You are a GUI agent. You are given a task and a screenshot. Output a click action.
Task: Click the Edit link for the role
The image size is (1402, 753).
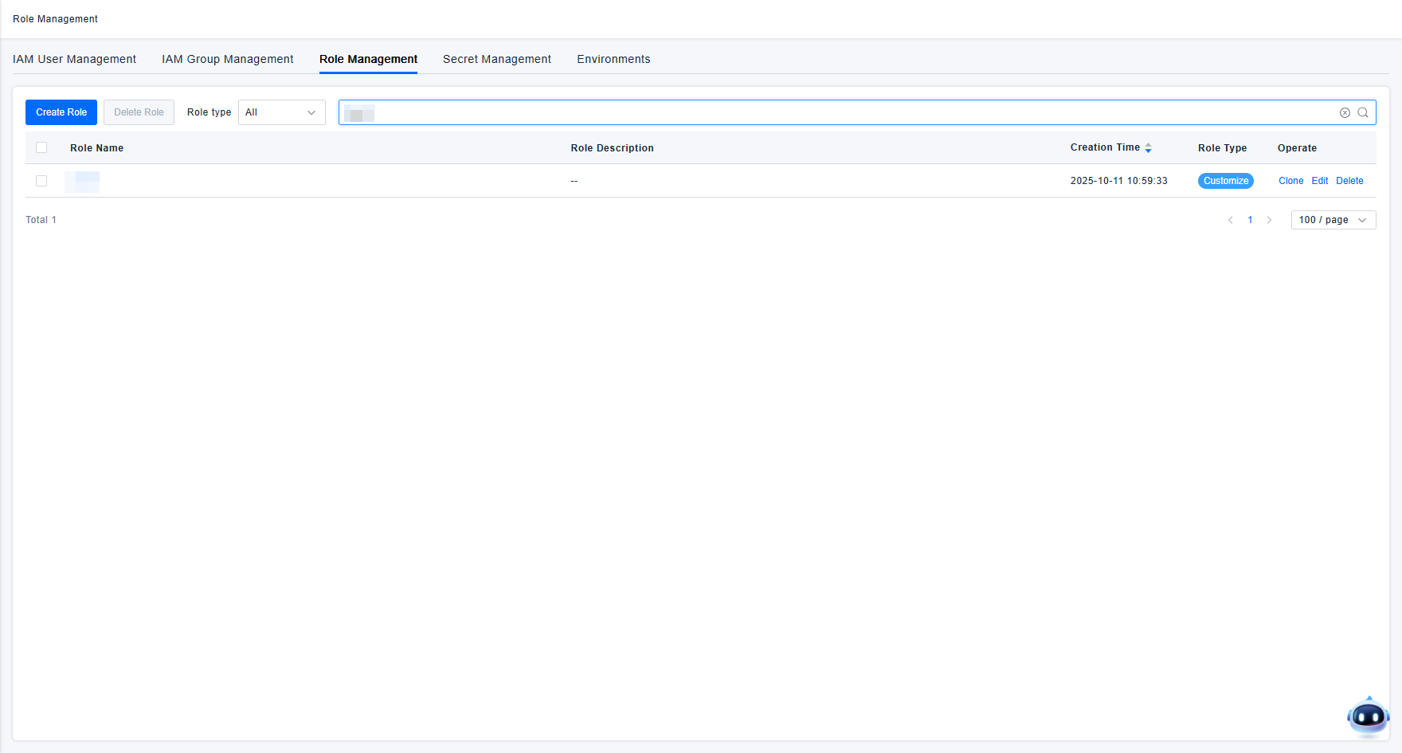click(1319, 181)
